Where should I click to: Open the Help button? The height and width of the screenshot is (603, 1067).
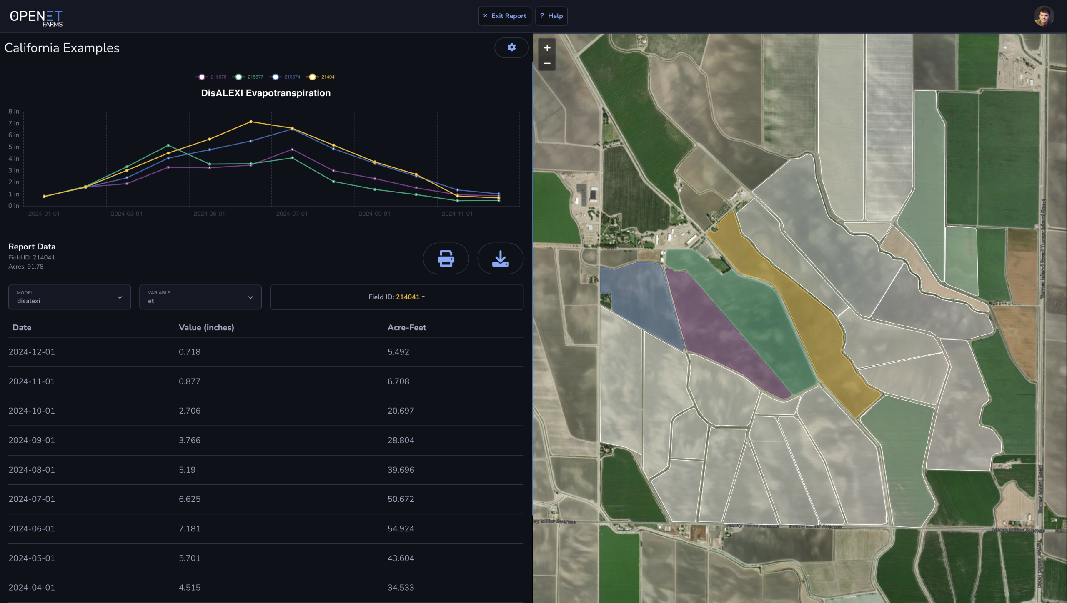(x=551, y=16)
